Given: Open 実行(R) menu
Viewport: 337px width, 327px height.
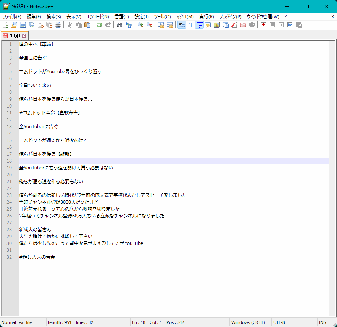Looking at the screenshot, I should click(x=206, y=17).
